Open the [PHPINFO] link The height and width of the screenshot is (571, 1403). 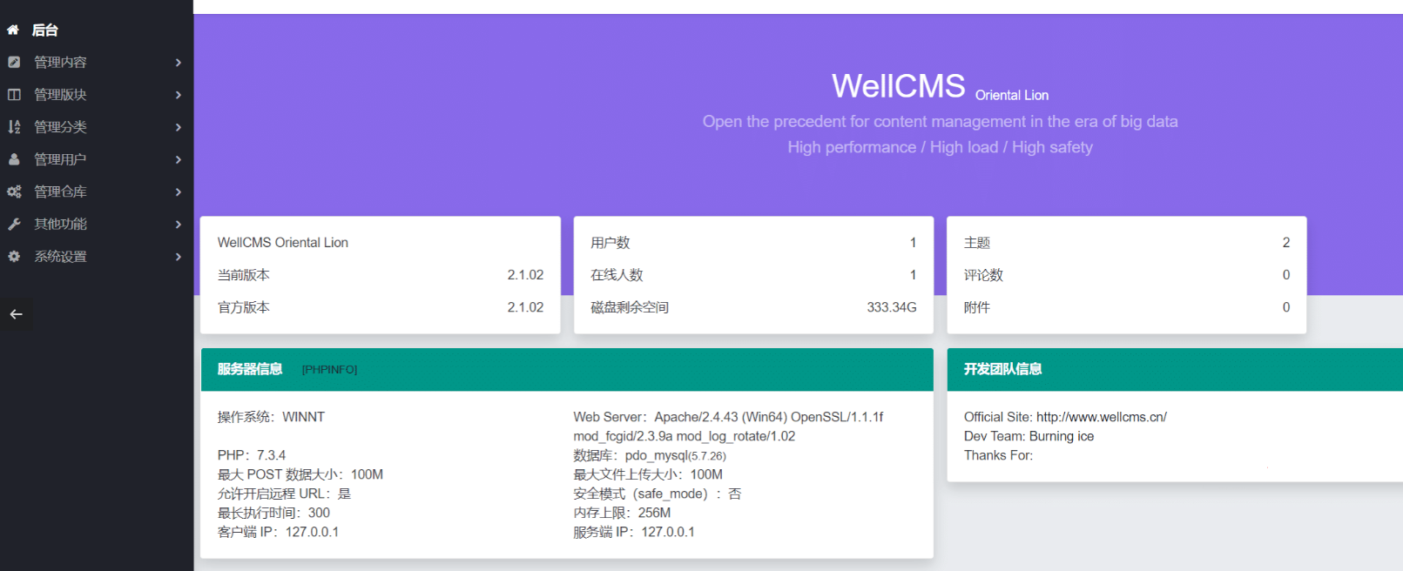coord(329,370)
